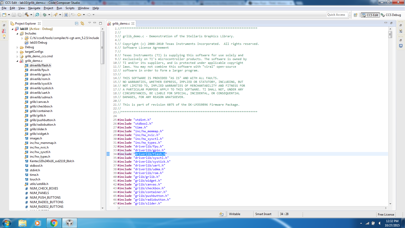
Task: Build project with the hammer icon
Action: pos(27,15)
